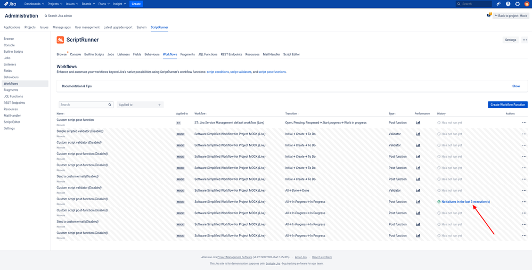Open actions menu for the last table row
The image size is (532, 270).
coord(524,236)
